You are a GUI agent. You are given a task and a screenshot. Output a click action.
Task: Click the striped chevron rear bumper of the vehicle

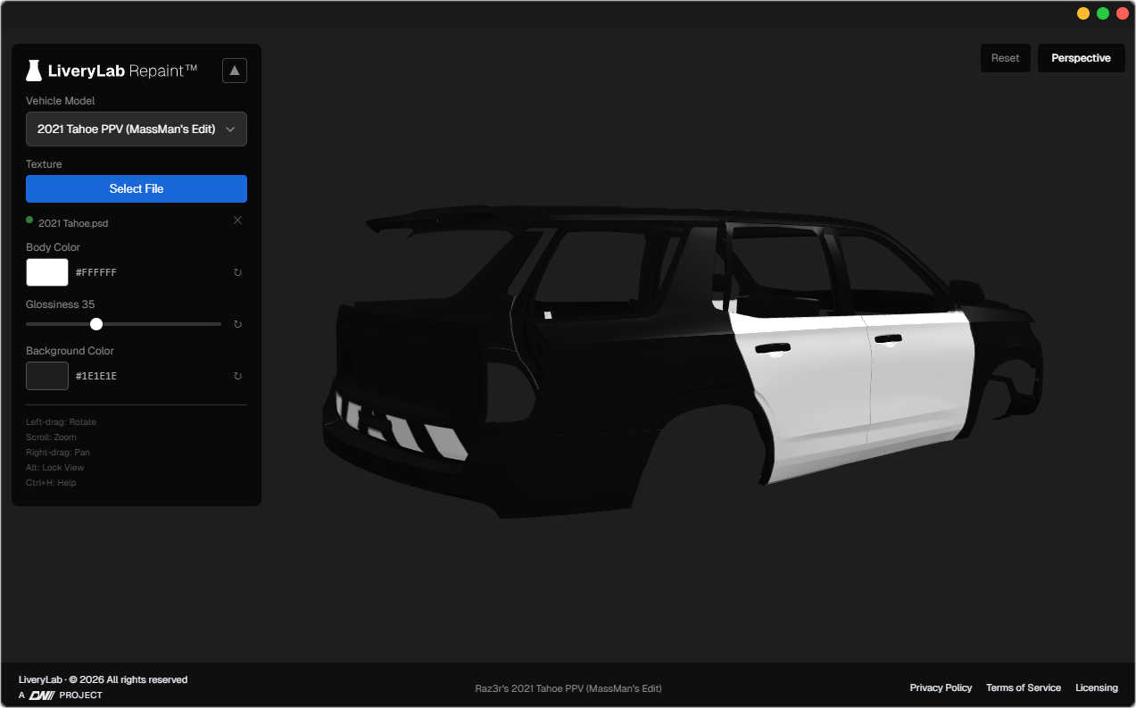coord(402,427)
